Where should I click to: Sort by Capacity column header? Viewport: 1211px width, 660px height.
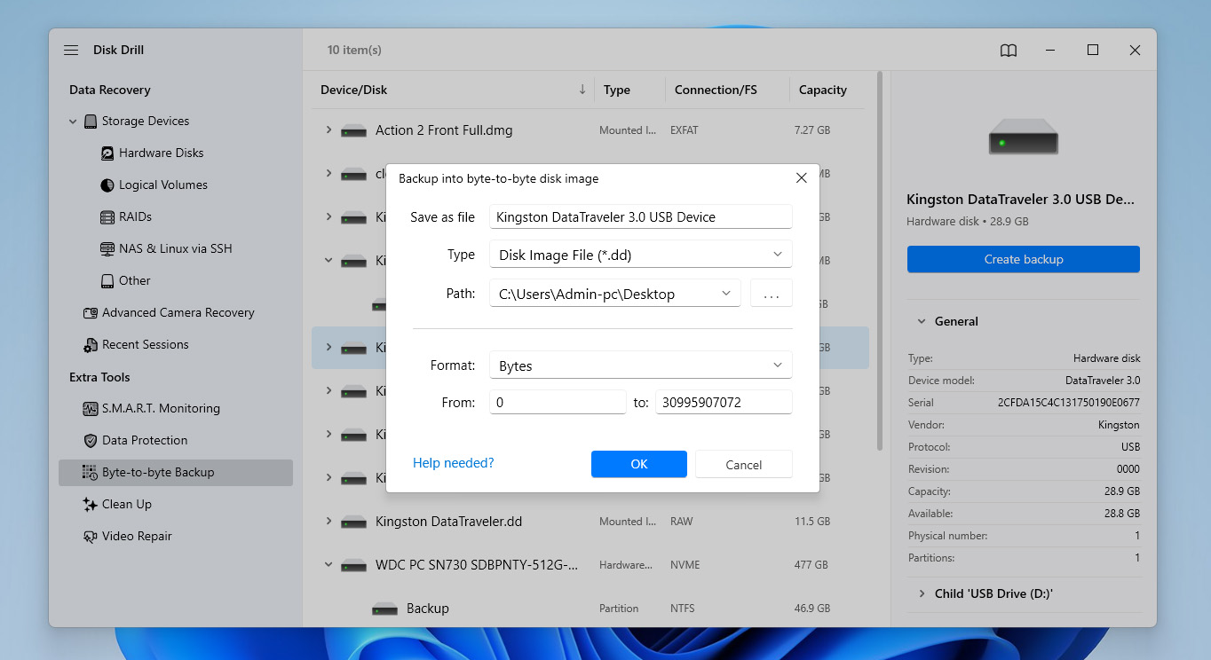point(823,90)
